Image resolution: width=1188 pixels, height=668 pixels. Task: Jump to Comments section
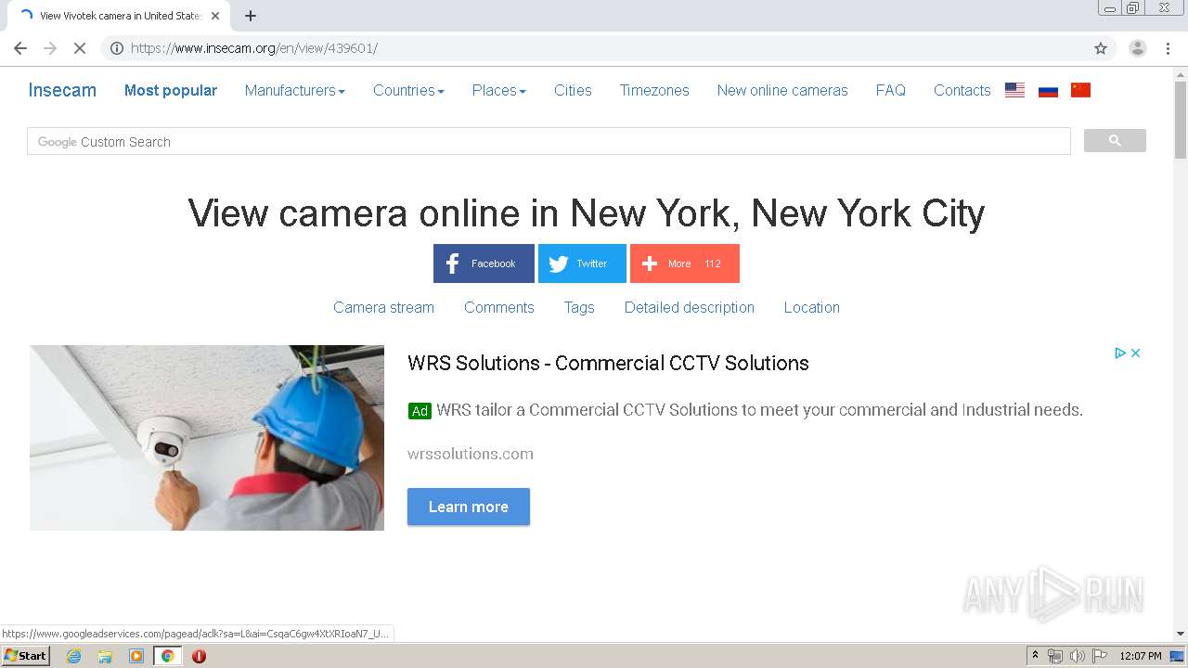click(x=499, y=307)
